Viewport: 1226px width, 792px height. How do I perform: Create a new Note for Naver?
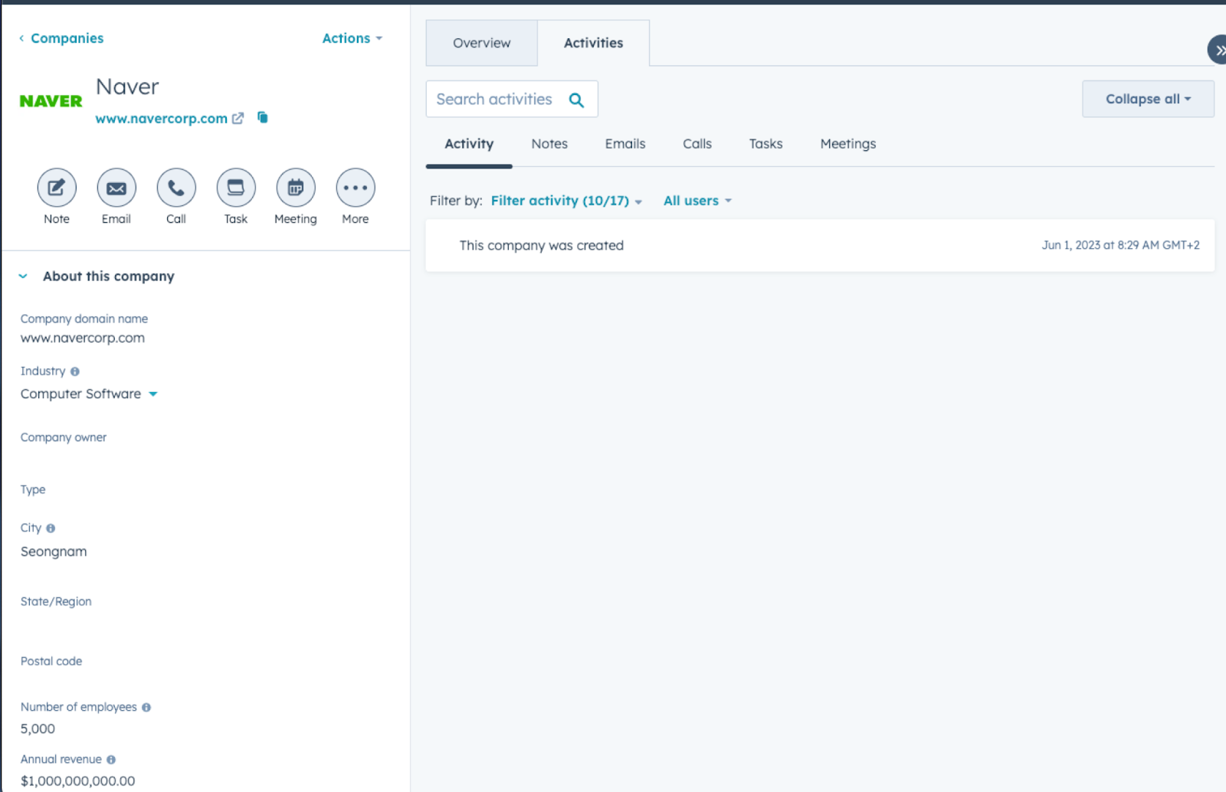56,187
